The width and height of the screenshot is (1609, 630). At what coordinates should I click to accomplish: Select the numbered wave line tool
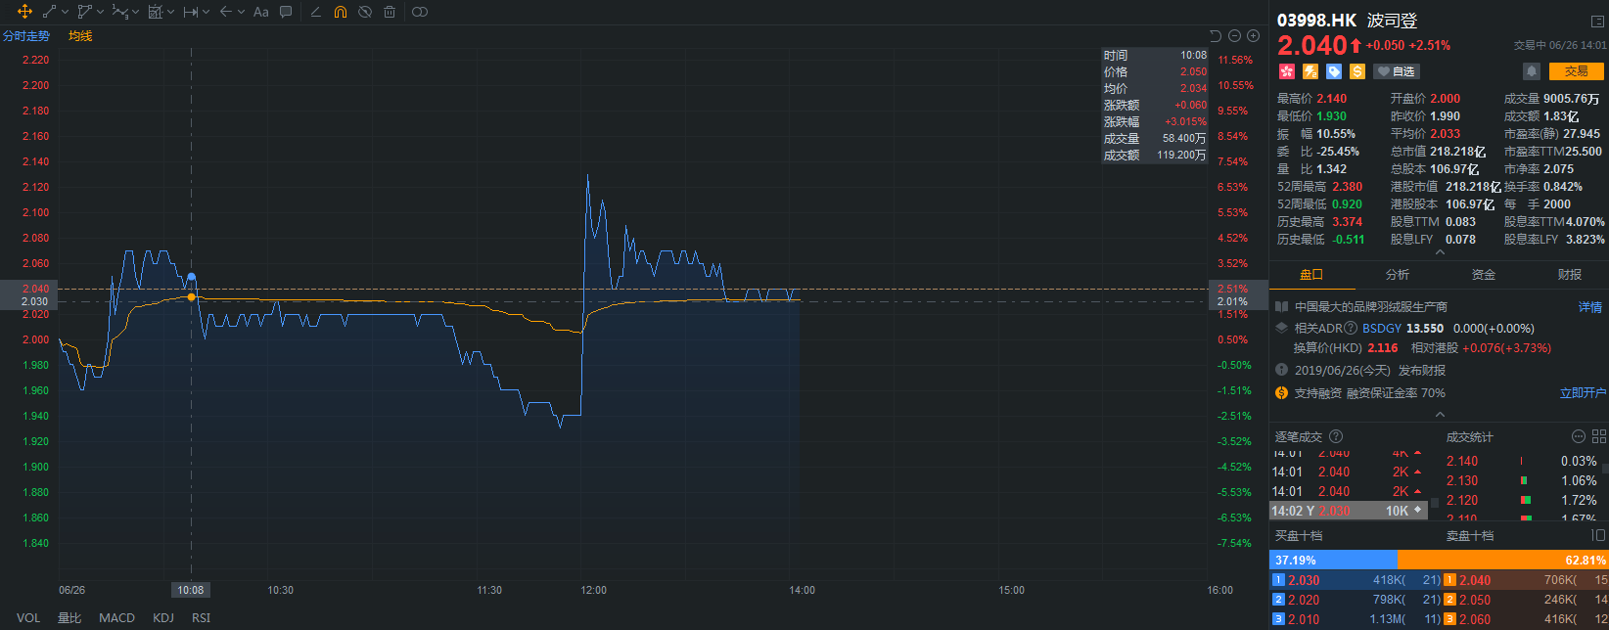119,12
